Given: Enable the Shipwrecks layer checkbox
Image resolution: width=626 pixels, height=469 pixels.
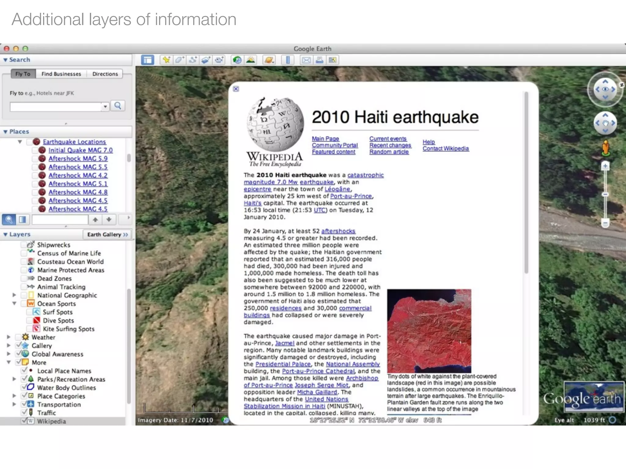Looking at the screenshot, I should pyautogui.click(x=24, y=245).
